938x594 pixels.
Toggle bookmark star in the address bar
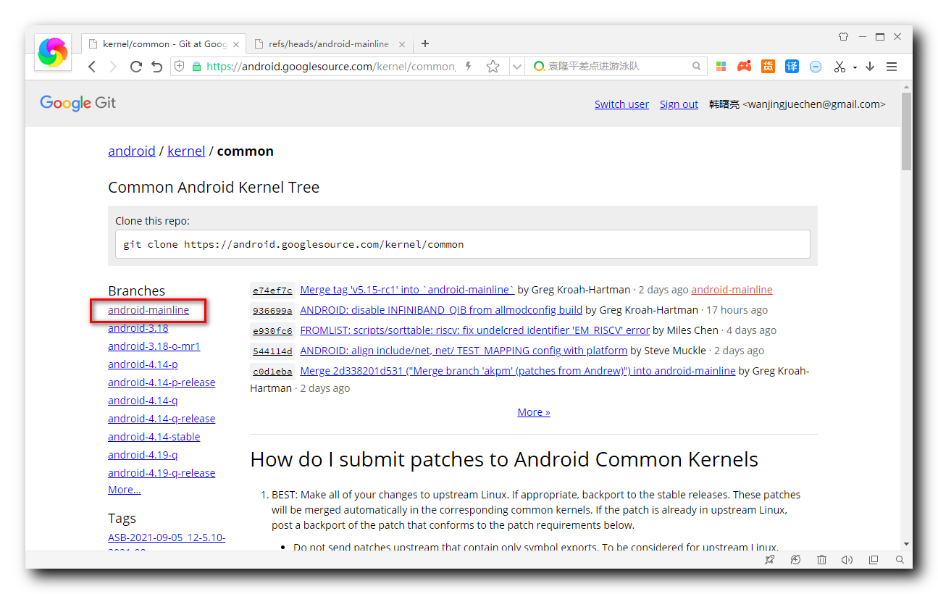pos(494,66)
